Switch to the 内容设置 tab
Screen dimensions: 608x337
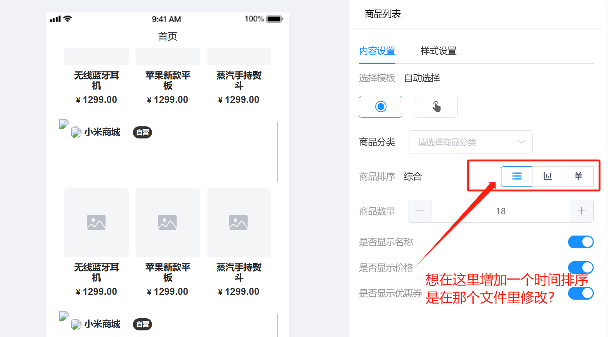click(377, 51)
